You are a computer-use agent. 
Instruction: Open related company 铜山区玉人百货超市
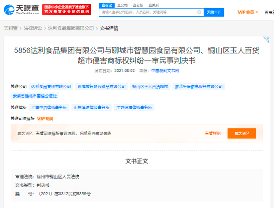[150, 86]
